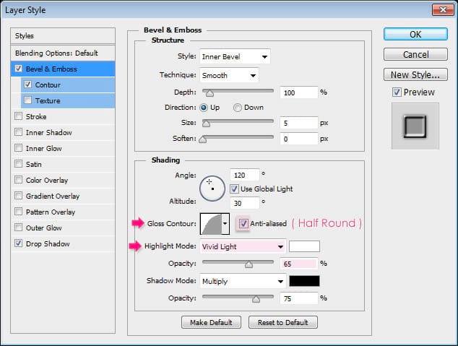Select the Styles list entry
This screenshot has height=346, width=458.
point(63,36)
